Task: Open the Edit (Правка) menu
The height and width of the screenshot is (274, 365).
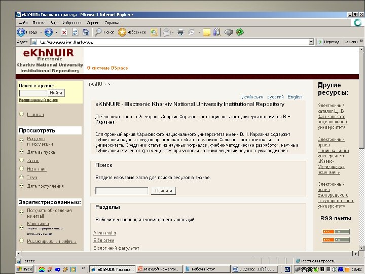Action: click(39, 23)
